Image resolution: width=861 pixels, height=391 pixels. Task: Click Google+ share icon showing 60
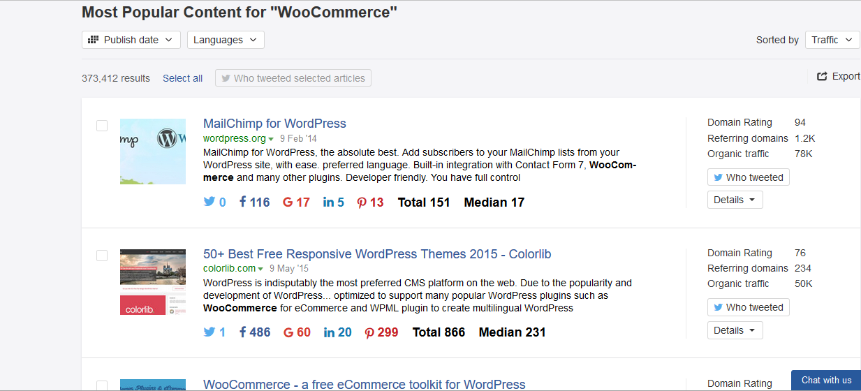click(288, 332)
